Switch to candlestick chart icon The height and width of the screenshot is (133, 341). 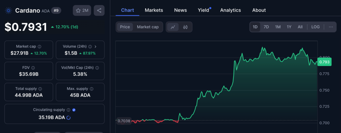(x=185, y=27)
